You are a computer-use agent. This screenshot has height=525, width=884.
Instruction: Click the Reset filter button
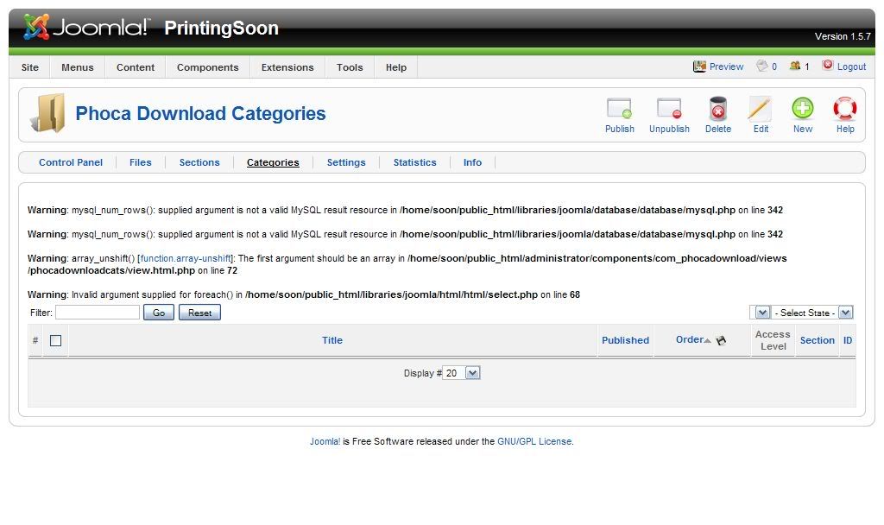tap(199, 313)
